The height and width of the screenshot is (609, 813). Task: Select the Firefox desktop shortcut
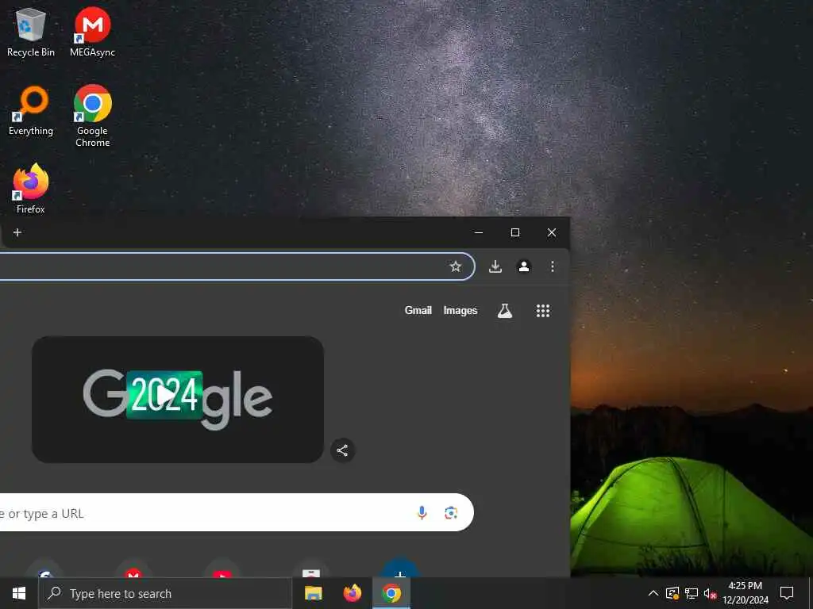31,189
